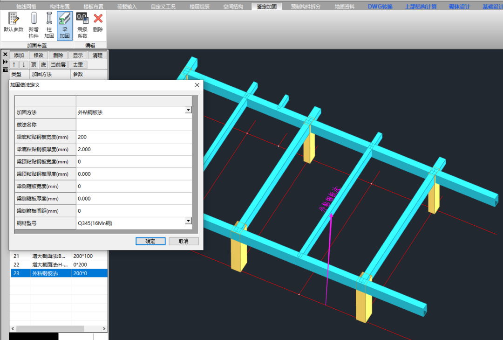This screenshot has height=340, width=503.
Task: Open 钢材型号 dropdown arrow
Action: (188, 221)
